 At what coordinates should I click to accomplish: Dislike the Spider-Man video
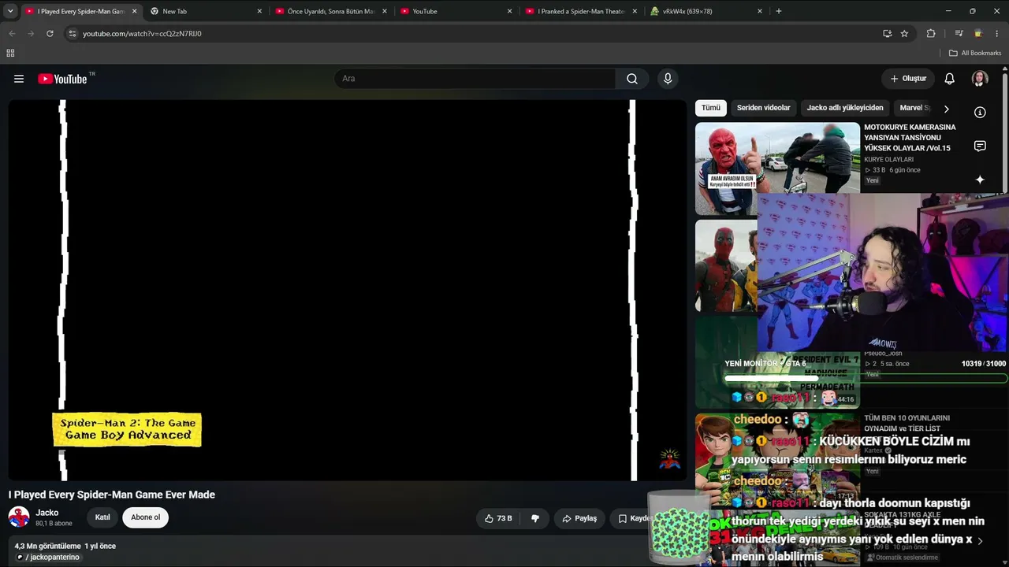click(x=535, y=518)
